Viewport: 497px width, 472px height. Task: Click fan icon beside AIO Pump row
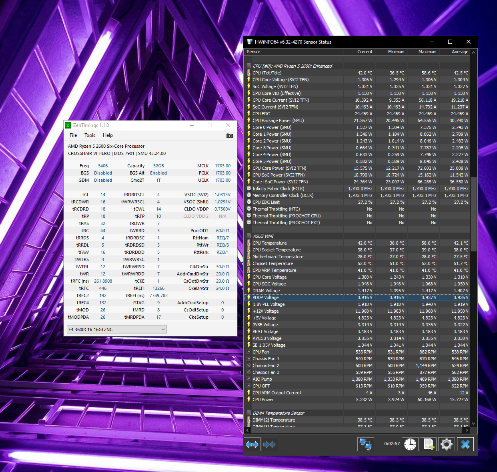[249, 379]
